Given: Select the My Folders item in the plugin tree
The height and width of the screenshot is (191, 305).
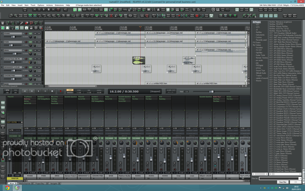Looking at the screenshot, I should click(x=257, y=45).
